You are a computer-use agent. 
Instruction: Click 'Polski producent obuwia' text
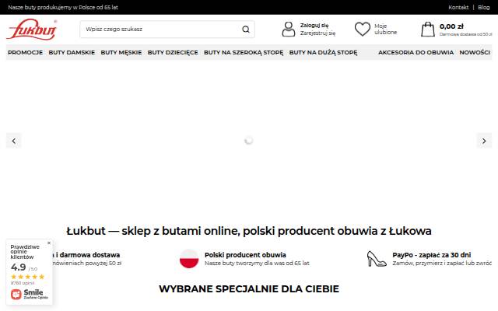(245, 255)
